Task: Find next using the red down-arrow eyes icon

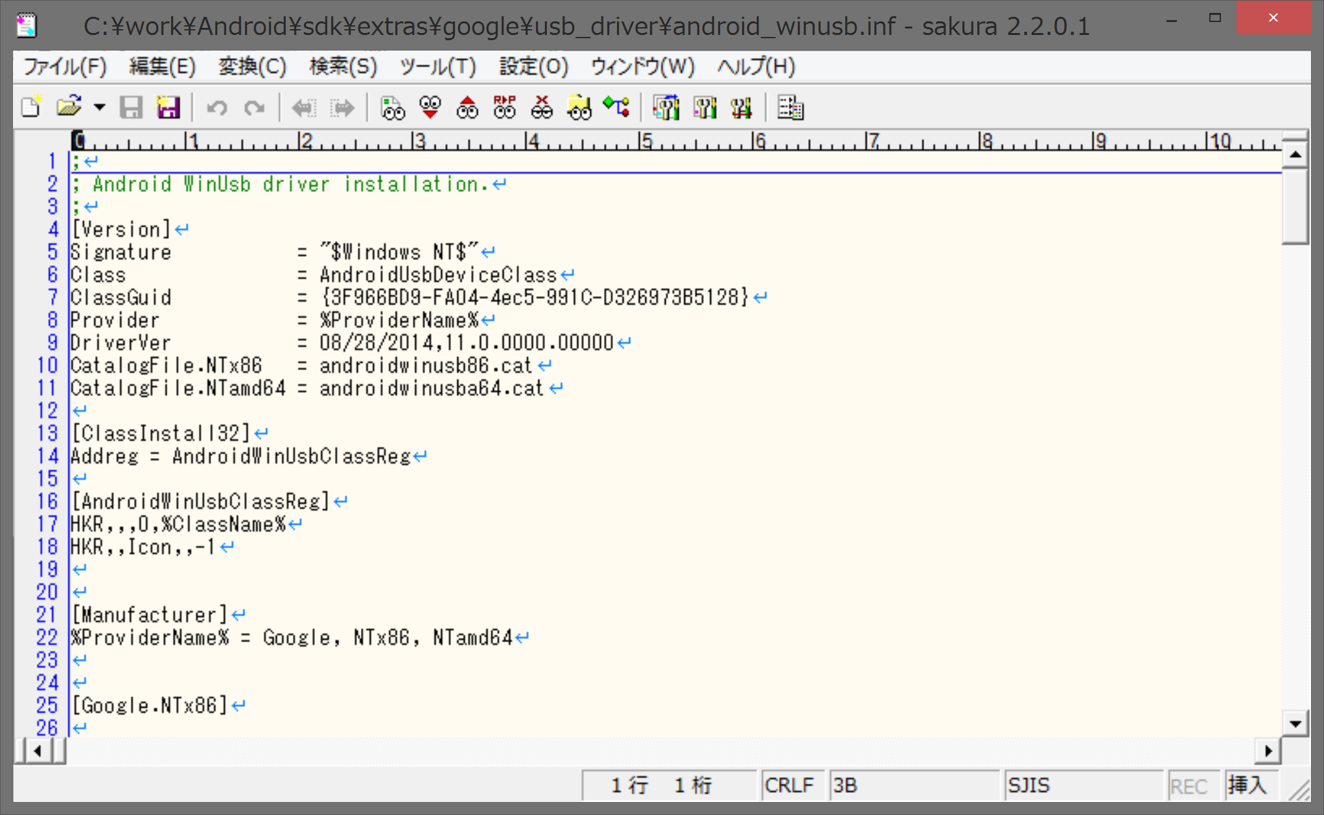Action: tap(430, 107)
